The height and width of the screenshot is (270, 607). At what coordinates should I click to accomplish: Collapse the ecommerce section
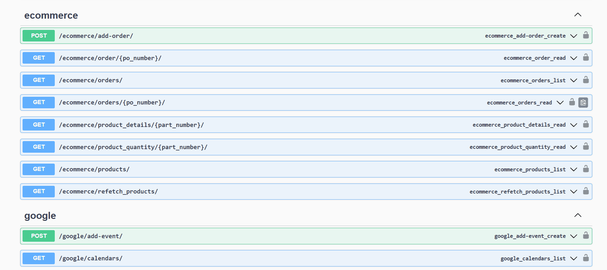(x=578, y=15)
